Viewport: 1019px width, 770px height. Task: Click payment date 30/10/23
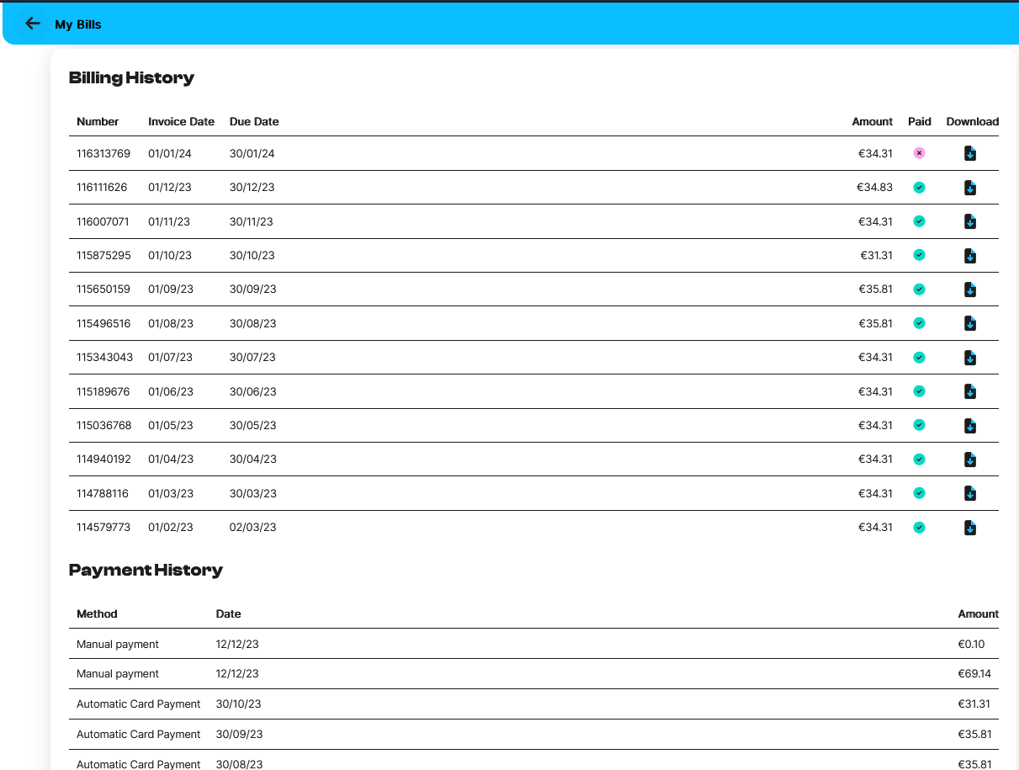coord(239,704)
